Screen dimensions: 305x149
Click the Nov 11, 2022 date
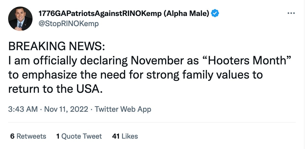pyautogui.click(x=66, y=109)
